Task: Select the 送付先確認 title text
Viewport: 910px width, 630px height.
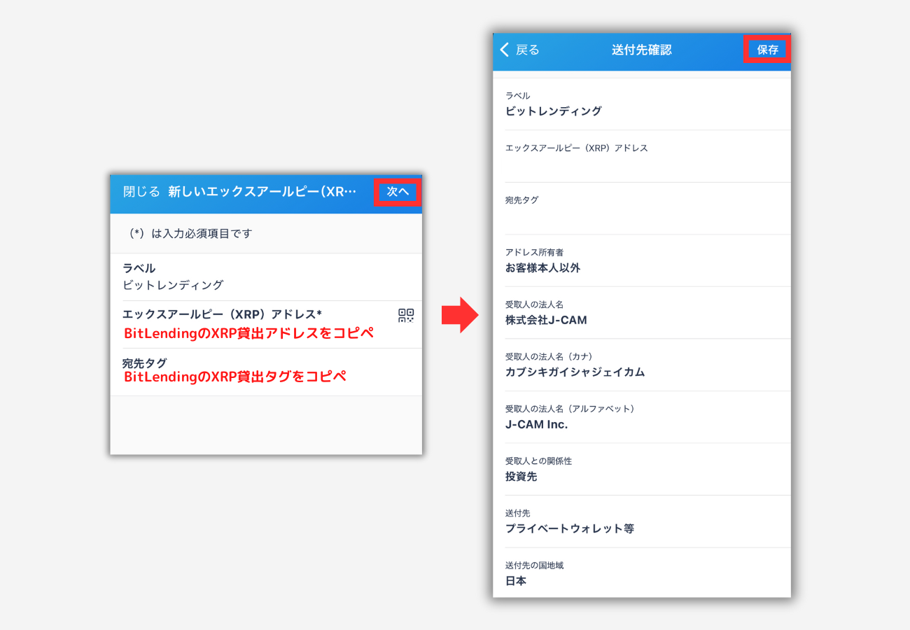Action: tap(641, 50)
